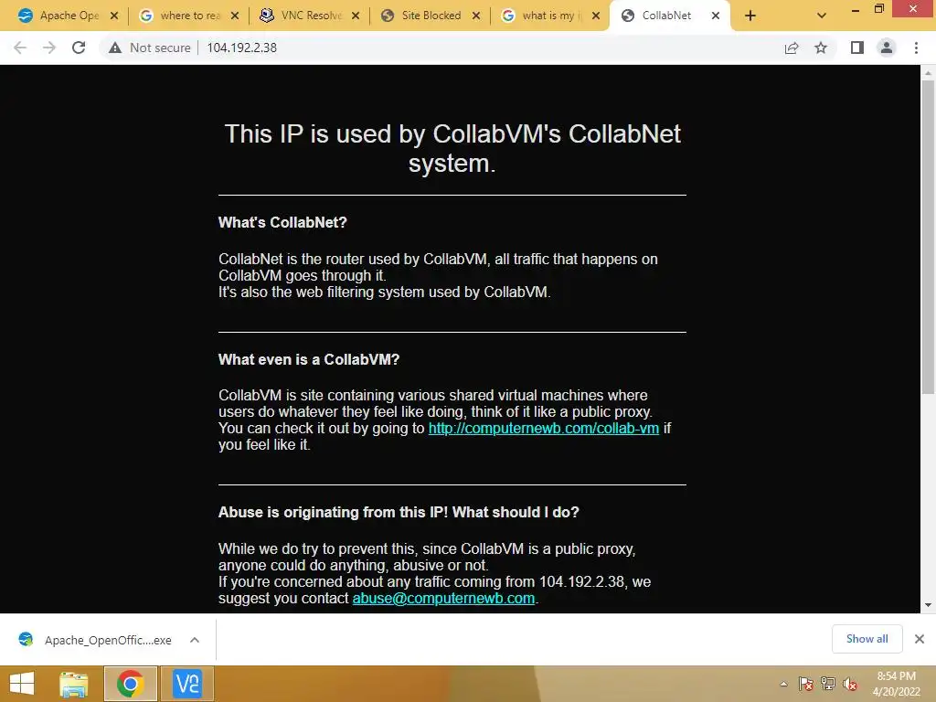Dismiss the downloads bar

click(920, 639)
